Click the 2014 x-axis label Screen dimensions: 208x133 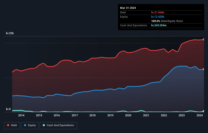point(21,115)
